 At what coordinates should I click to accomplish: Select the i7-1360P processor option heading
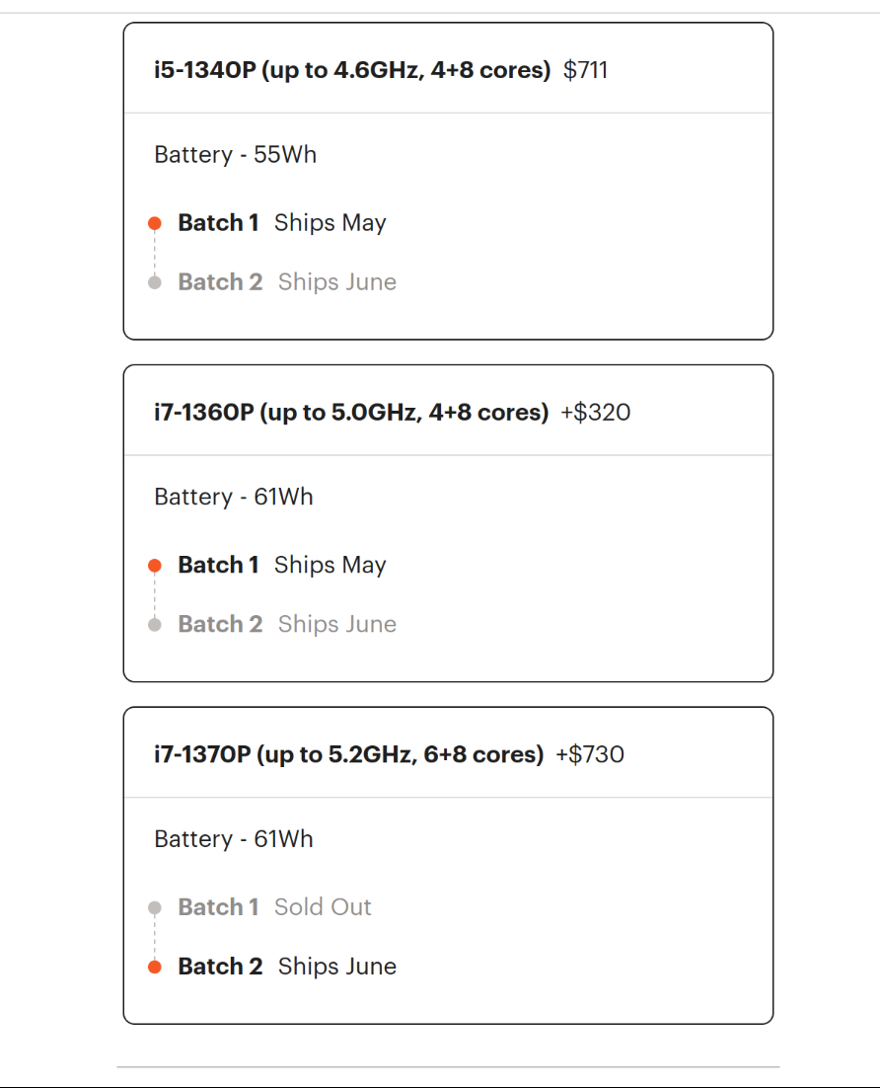(x=350, y=412)
